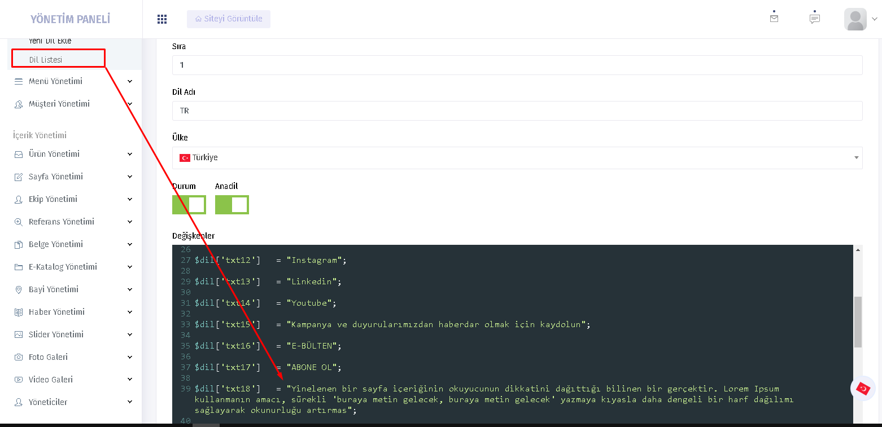
Task: Click the Sıra input field
Action: click(x=517, y=65)
